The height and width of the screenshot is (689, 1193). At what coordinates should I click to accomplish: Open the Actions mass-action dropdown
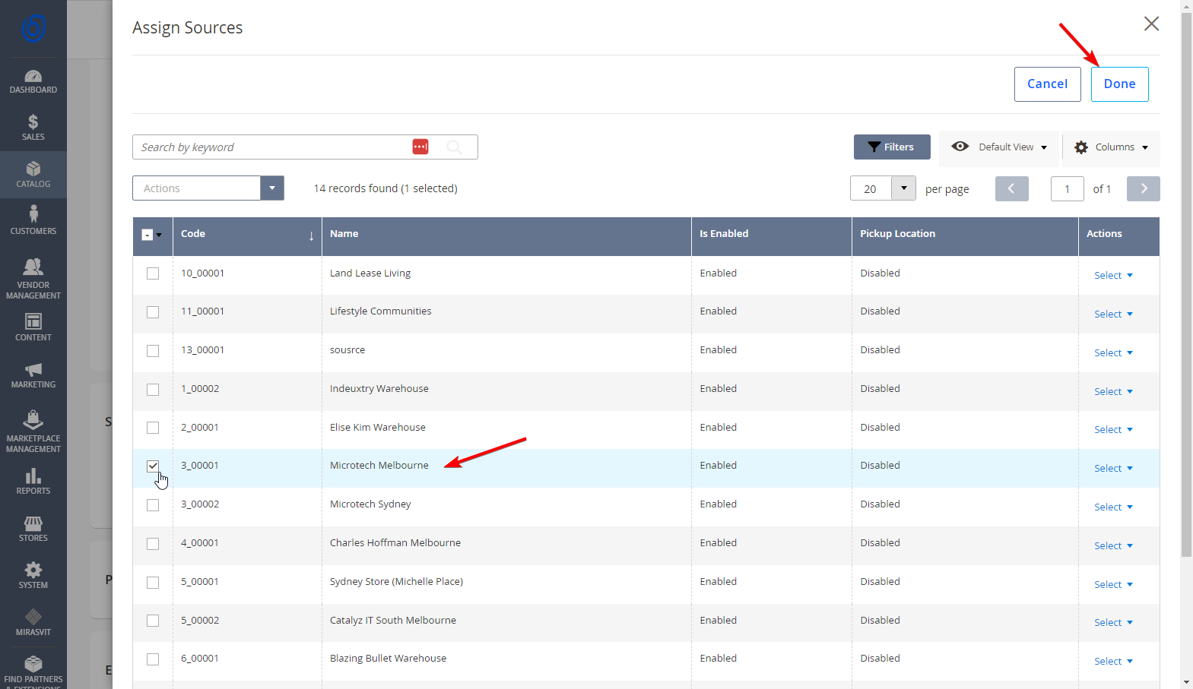208,188
